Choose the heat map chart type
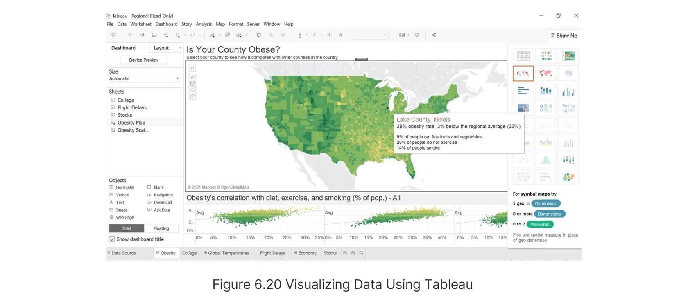The height and width of the screenshot is (308, 688). point(545,56)
